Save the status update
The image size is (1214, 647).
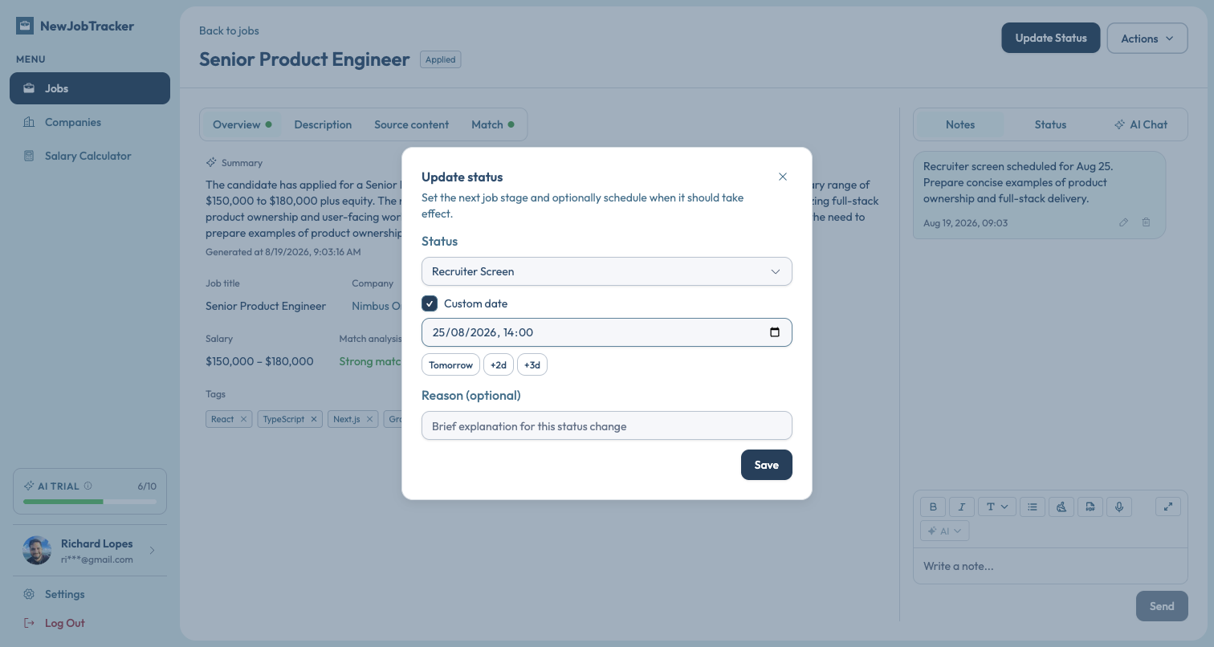point(767,465)
